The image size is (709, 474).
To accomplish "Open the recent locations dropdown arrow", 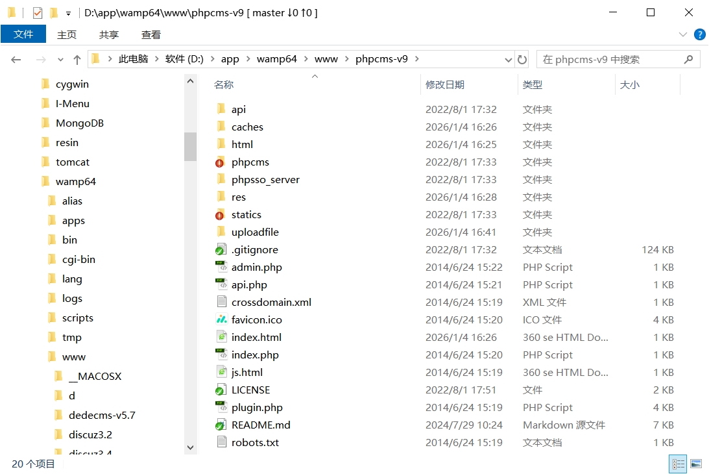I will click(x=61, y=60).
